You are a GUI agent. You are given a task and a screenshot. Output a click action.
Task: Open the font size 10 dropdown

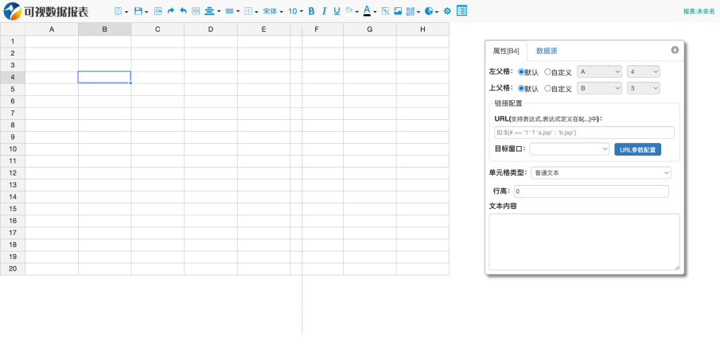pos(296,11)
